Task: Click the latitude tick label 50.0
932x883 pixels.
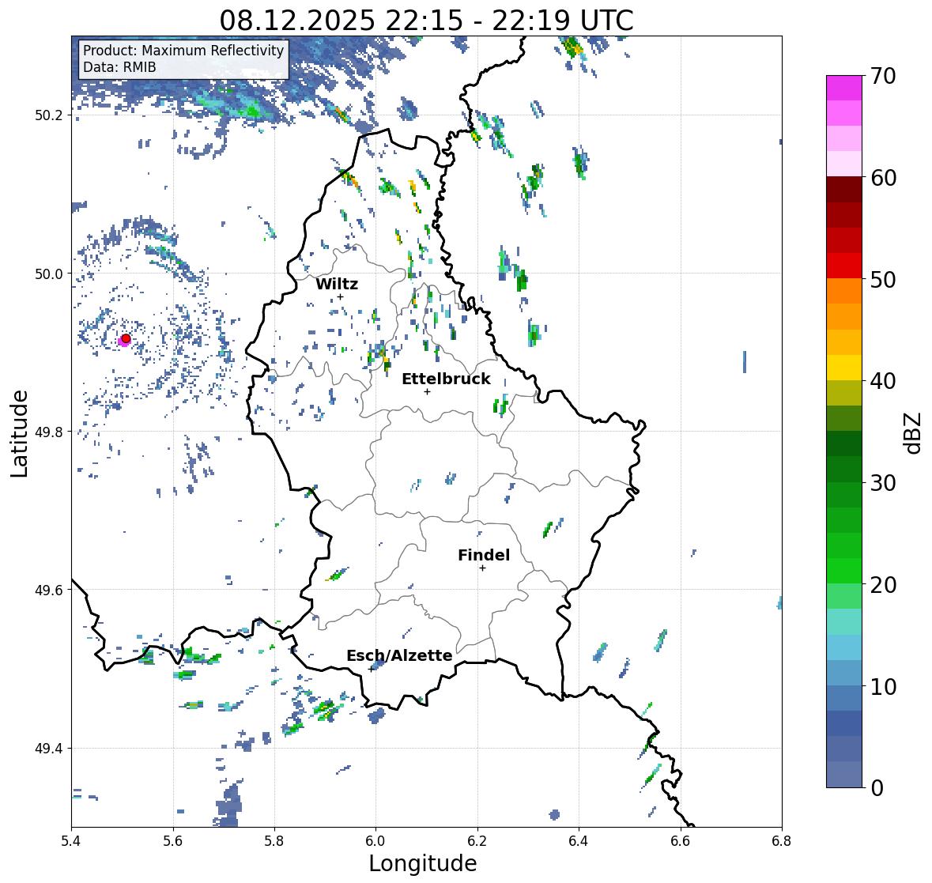Action: [48, 274]
